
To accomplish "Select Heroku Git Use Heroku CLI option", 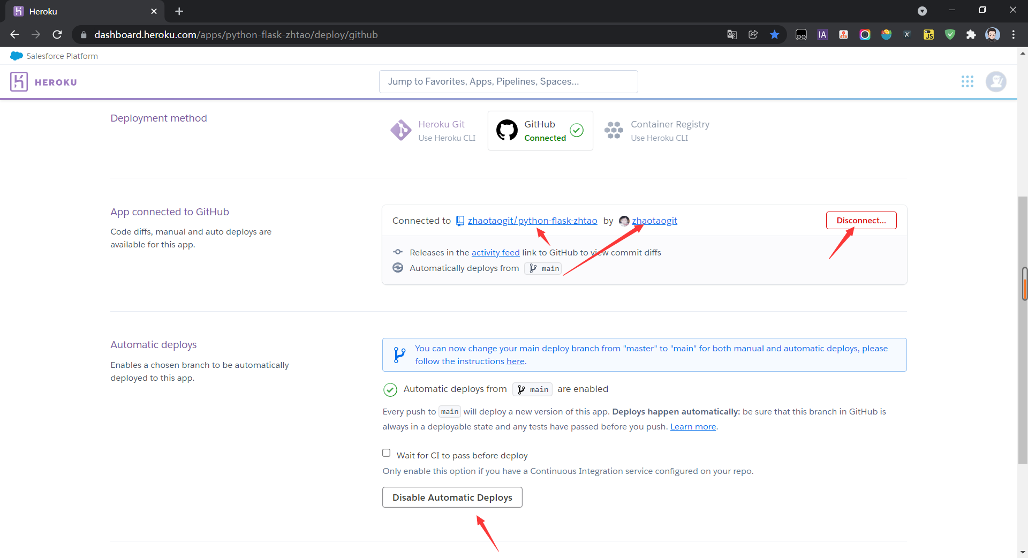I will pos(433,131).
